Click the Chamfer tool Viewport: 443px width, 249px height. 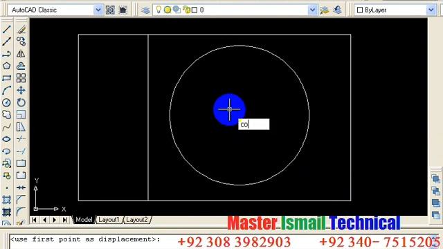pos(21,200)
